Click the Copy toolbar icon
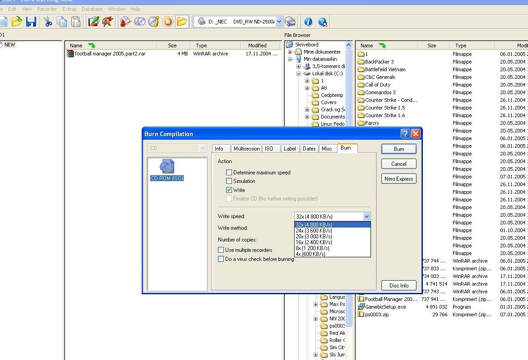528x360 pixels. [62, 22]
